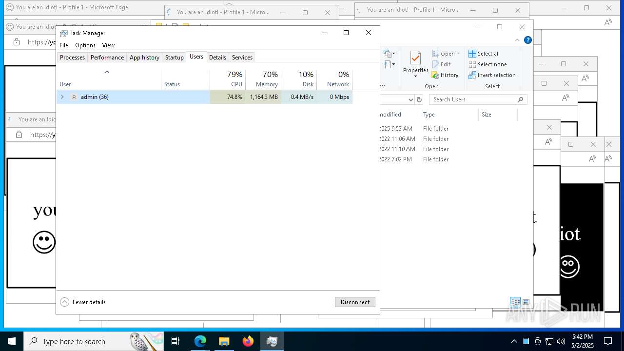Click the taskbar search box
Image resolution: width=624 pixels, height=351 pixels.
click(x=94, y=341)
